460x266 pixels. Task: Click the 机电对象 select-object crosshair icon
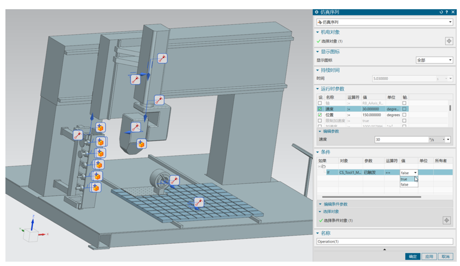click(448, 41)
